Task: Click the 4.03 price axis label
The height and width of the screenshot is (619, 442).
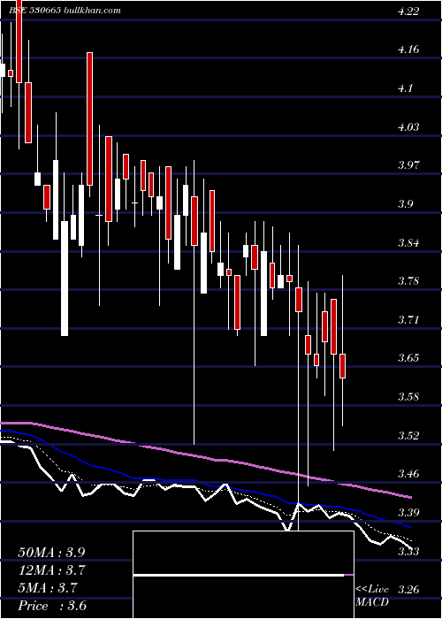Action: (x=408, y=127)
